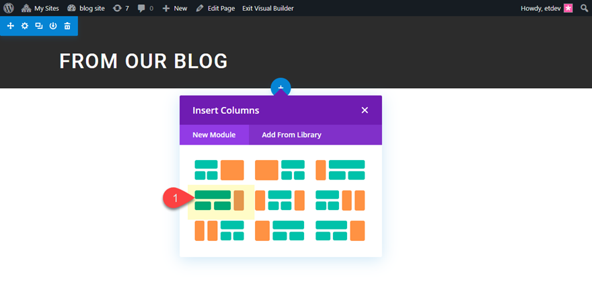592x286 pixels.
Task: Close the Insert Columns dialog
Action: pyautogui.click(x=365, y=110)
